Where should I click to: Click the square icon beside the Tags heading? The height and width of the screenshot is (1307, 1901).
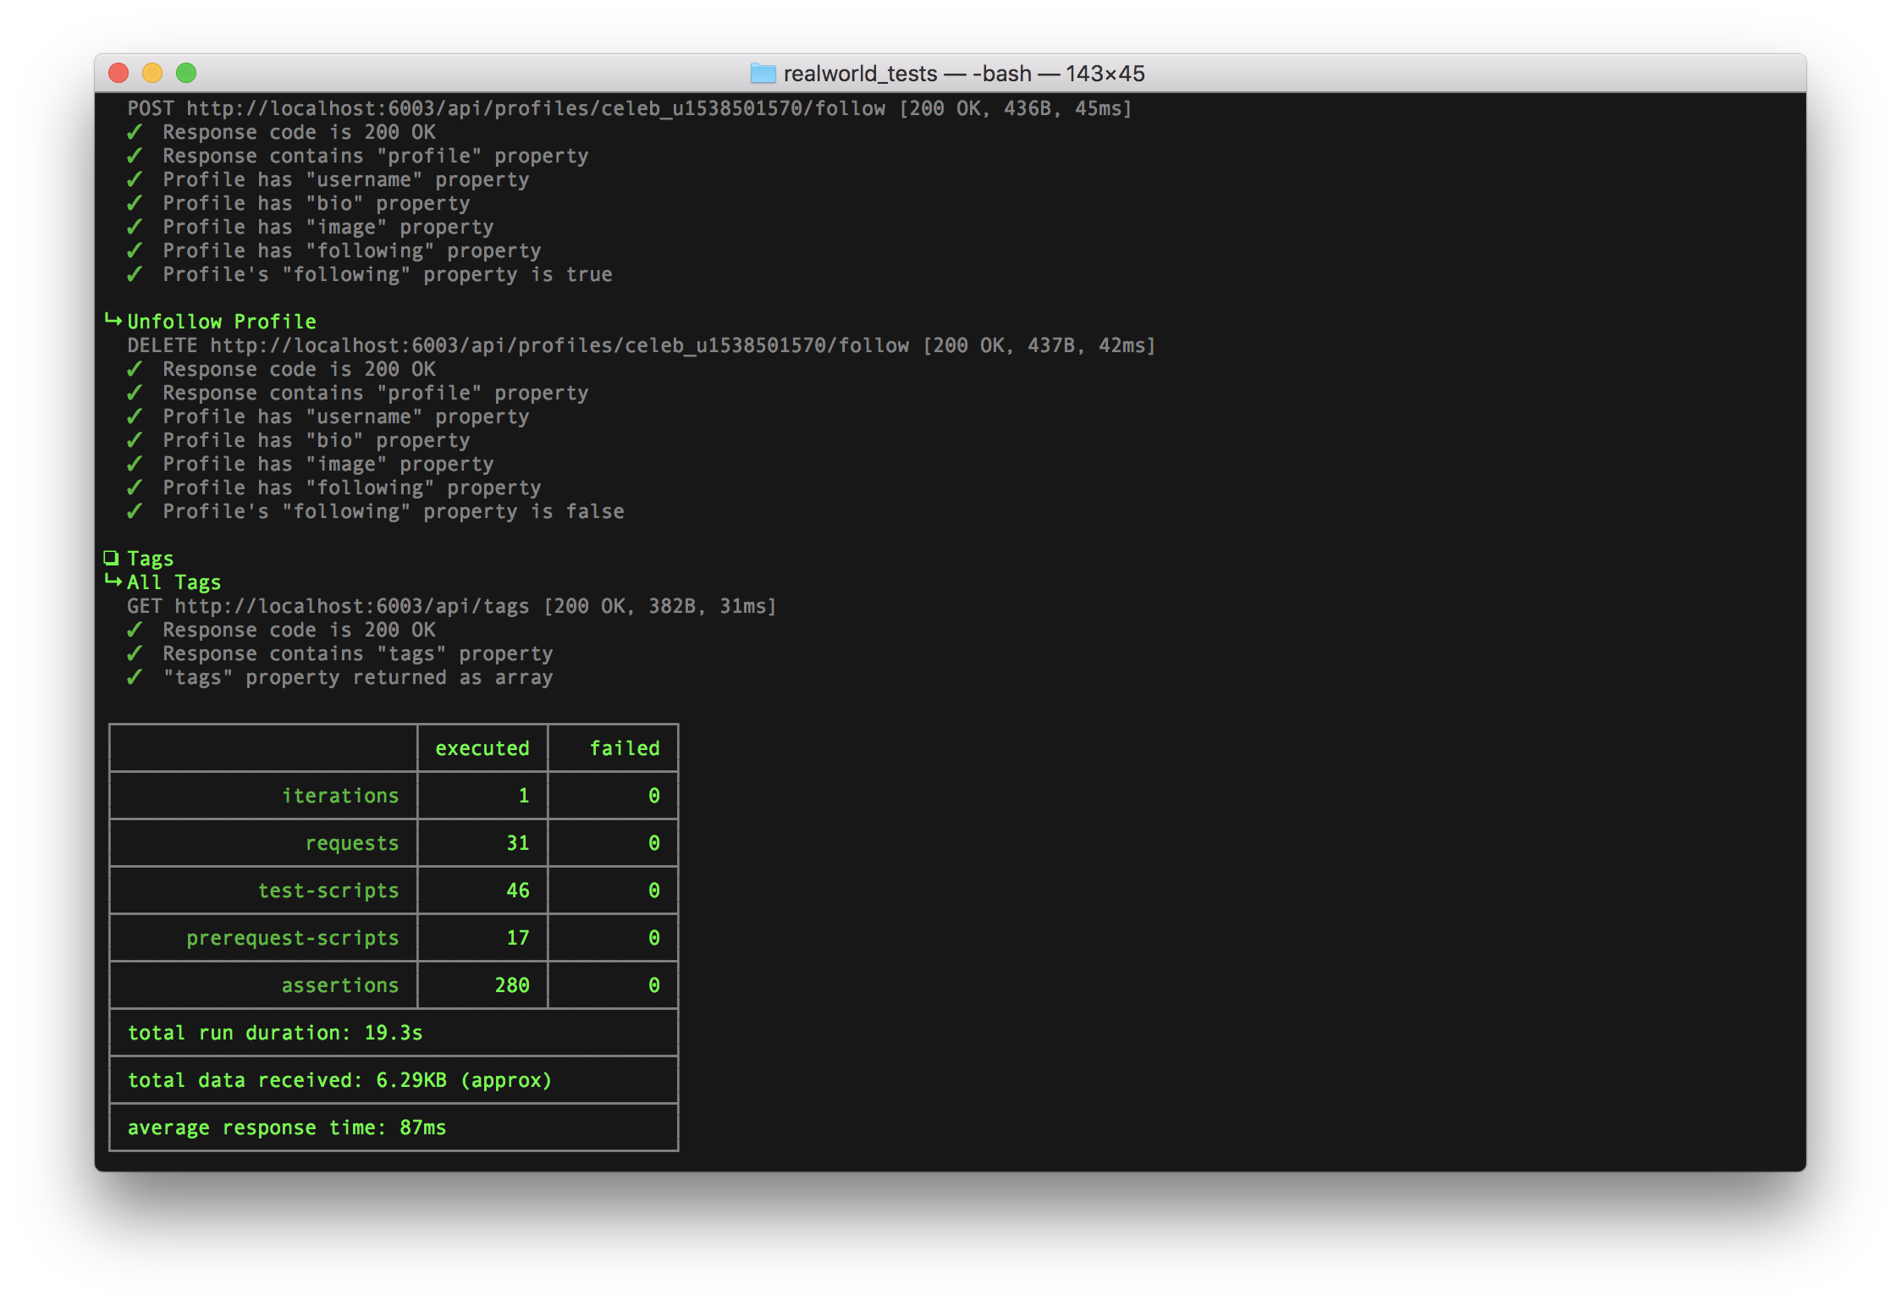click(111, 557)
